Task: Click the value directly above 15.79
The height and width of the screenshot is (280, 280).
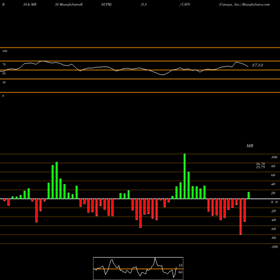Action: pyautogui.click(x=260, y=164)
